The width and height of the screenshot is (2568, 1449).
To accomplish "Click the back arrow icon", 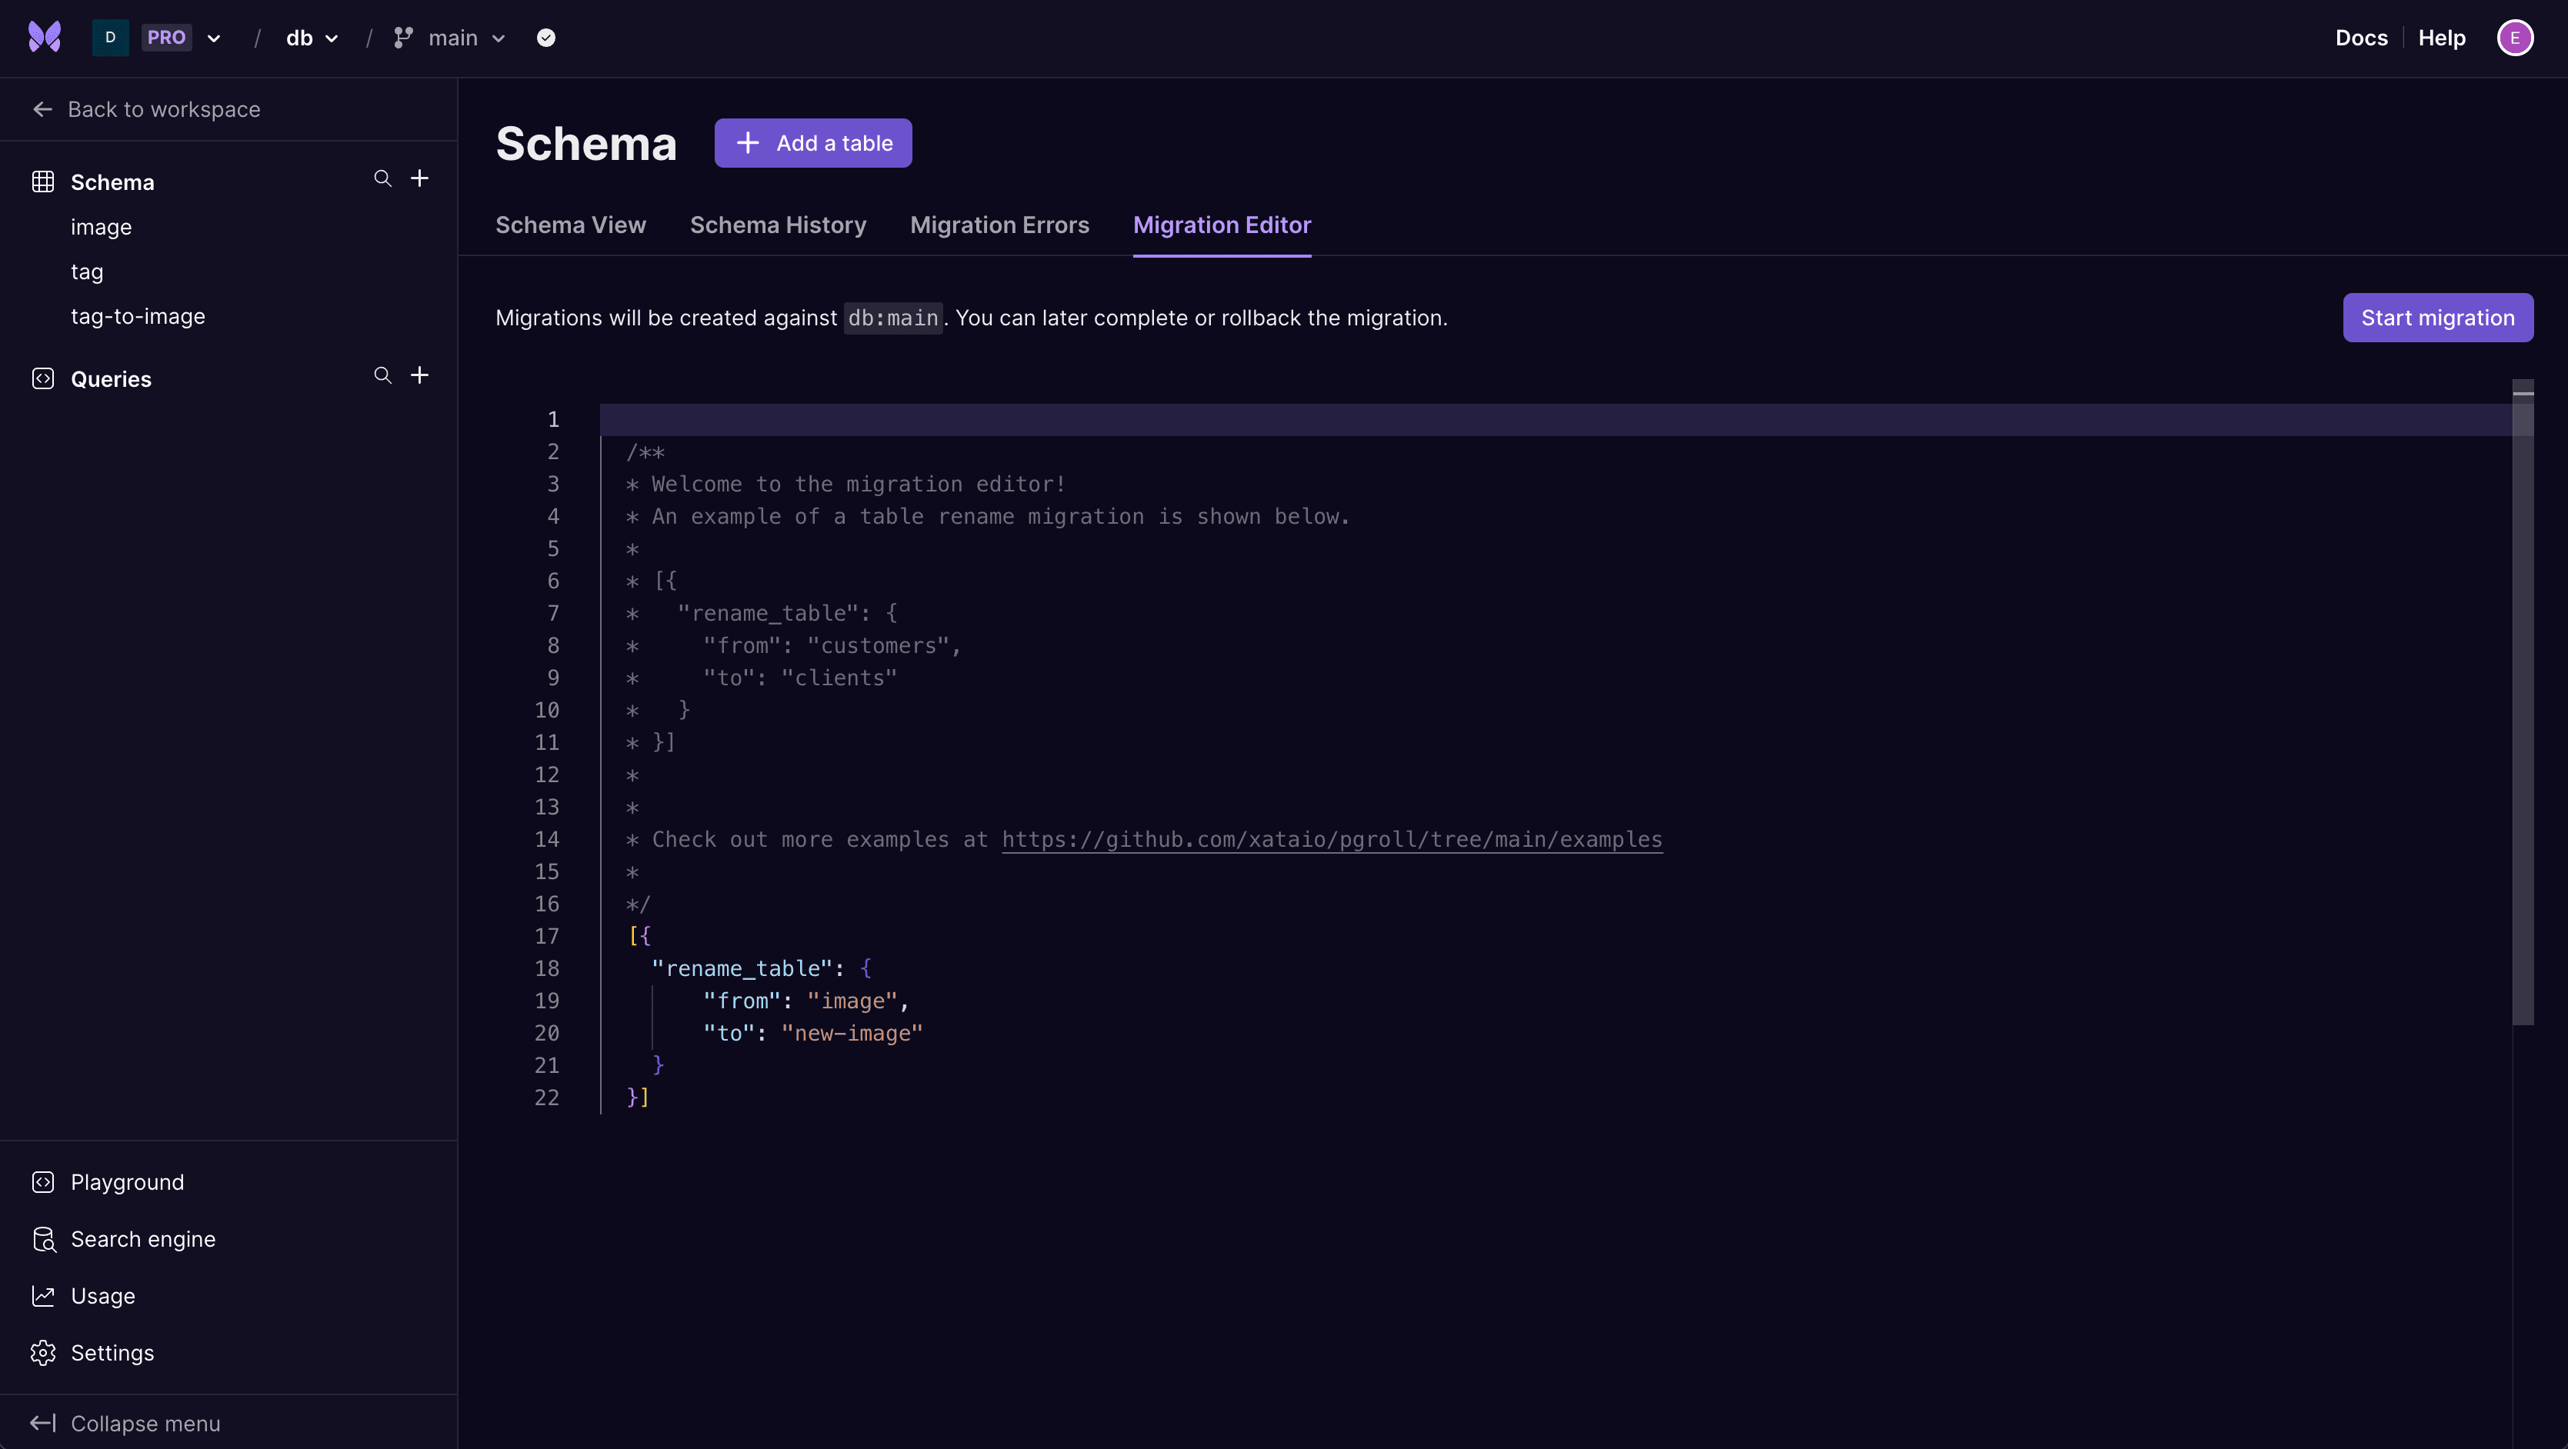I will 42,110.
